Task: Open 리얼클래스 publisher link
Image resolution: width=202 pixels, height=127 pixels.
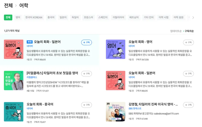Action: [x=32, y=77]
